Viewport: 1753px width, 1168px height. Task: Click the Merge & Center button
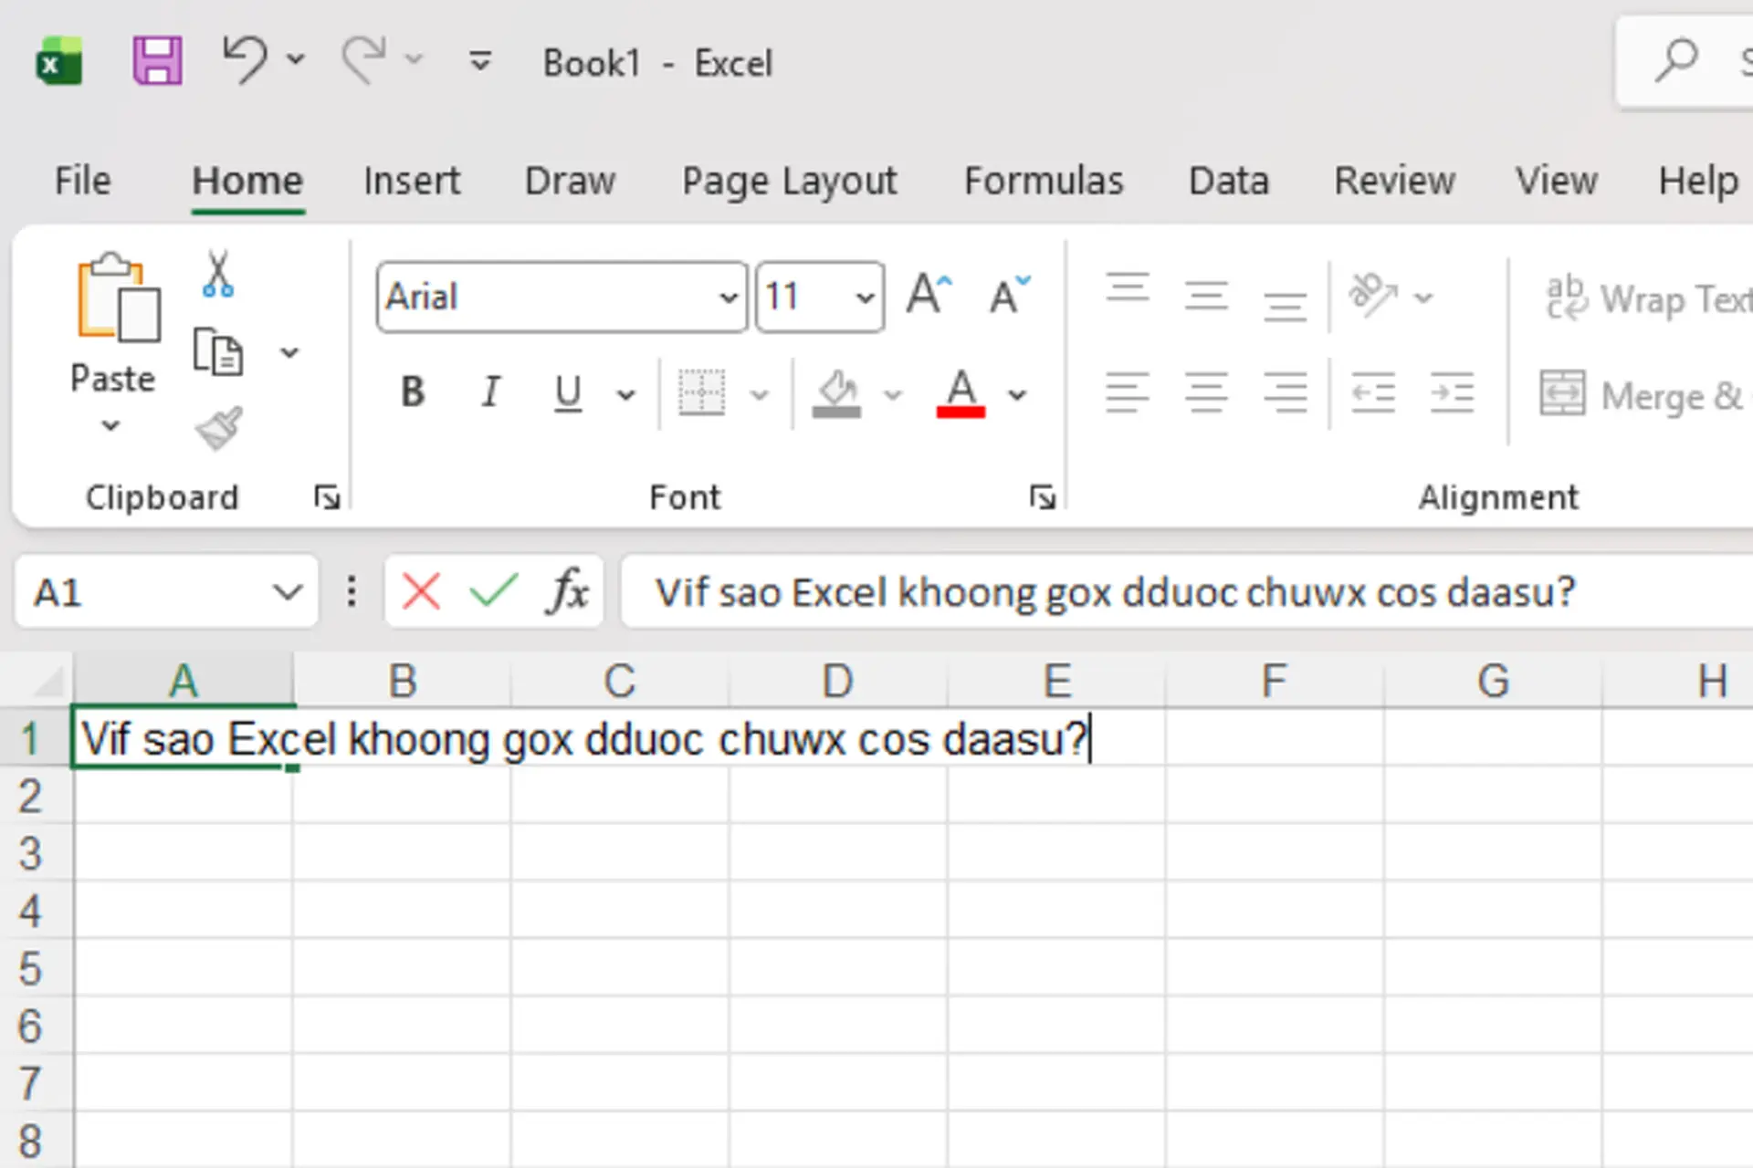coord(1645,394)
